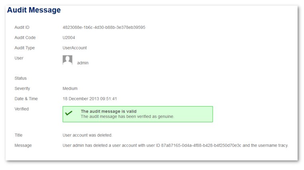Click the Audit Code U2004 value
The image size is (304, 170).
pos(69,38)
